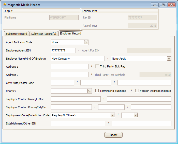Expand the Kind Of Employer dropdown

169,59
